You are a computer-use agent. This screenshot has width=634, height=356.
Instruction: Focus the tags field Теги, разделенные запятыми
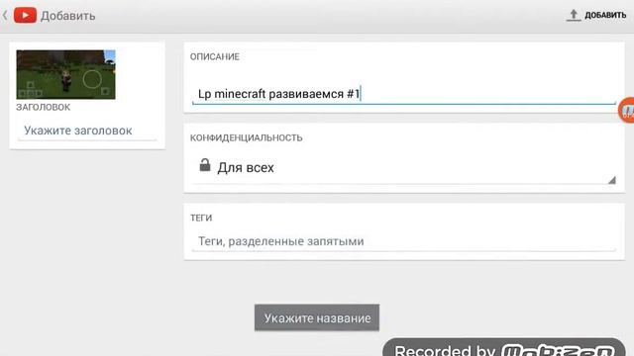[404, 241]
